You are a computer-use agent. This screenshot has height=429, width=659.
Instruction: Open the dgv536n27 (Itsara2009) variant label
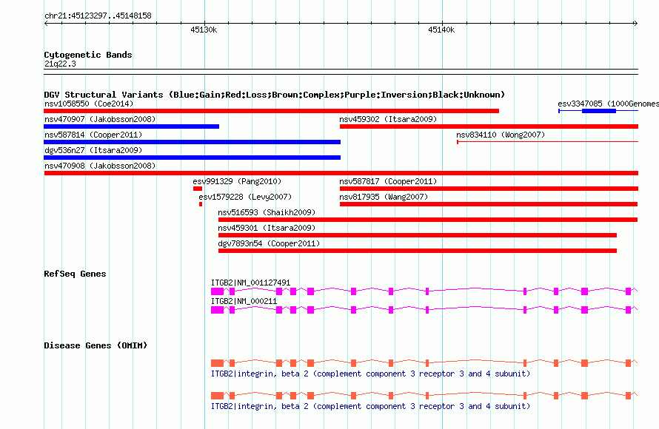[93, 150]
